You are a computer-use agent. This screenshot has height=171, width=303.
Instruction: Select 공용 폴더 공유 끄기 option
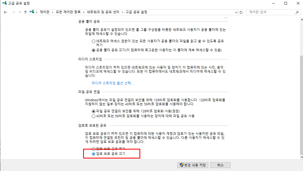[x=93, y=50]
